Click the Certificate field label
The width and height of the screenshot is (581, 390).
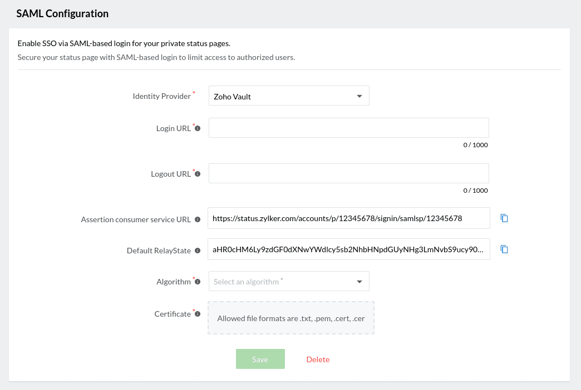pyautogui.click(x=173, y=314)
